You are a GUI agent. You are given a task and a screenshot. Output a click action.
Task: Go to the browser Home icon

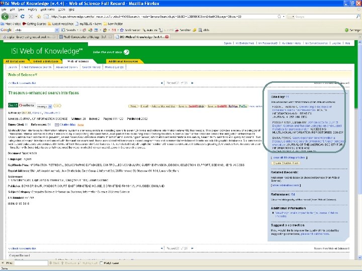(39, 17)
